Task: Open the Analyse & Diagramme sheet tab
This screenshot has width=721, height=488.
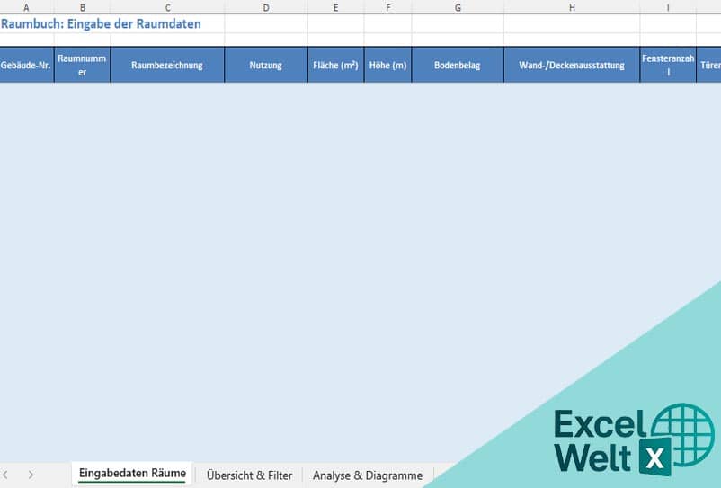Action: 367,475
